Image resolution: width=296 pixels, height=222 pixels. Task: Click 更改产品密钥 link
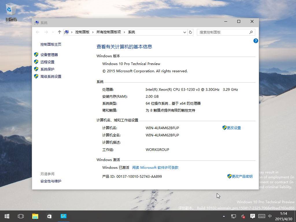242,177
